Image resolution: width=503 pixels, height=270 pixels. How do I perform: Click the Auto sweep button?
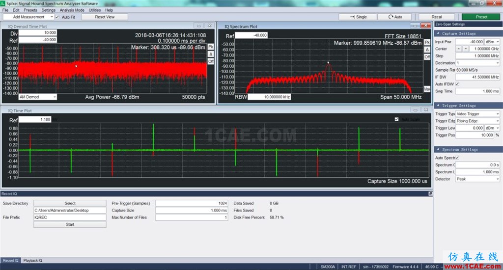pyautogui.click(x=395, y=17)
